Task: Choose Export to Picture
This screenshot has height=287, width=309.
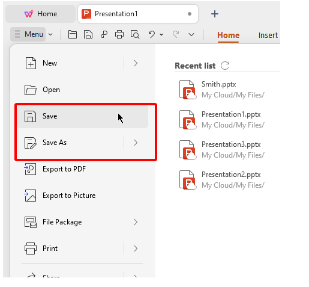Action: coord(83,196)
